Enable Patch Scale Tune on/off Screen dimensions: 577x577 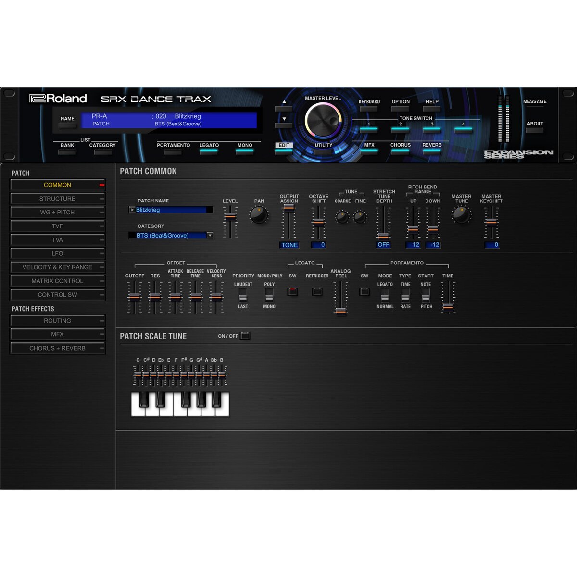pos(245,336)
